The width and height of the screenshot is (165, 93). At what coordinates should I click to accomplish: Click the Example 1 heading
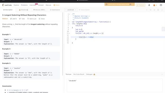click(6, 34)
